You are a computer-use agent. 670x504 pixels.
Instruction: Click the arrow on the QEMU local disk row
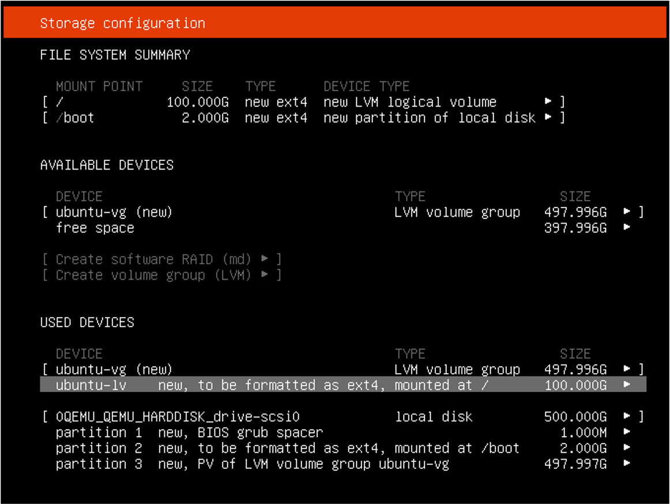pos(627,416)
